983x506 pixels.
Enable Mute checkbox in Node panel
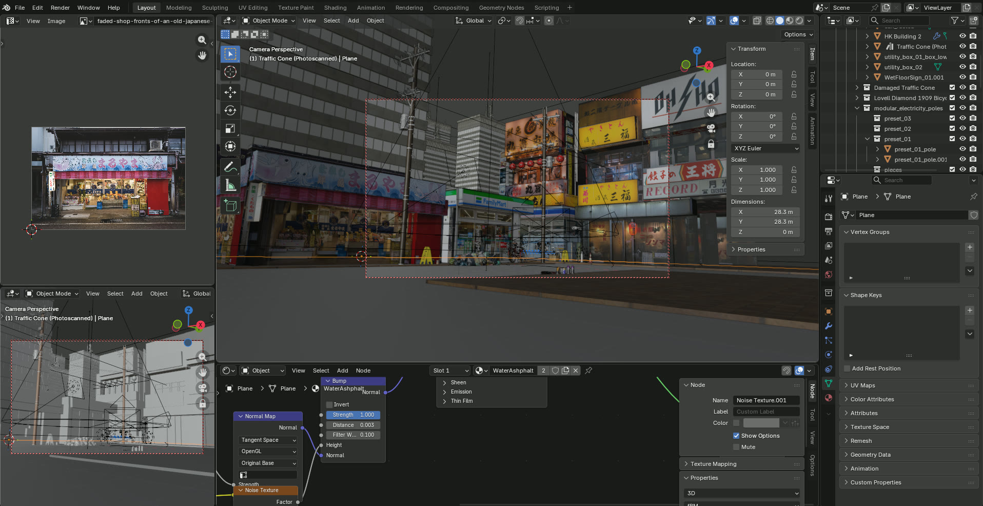coord(736,447)
